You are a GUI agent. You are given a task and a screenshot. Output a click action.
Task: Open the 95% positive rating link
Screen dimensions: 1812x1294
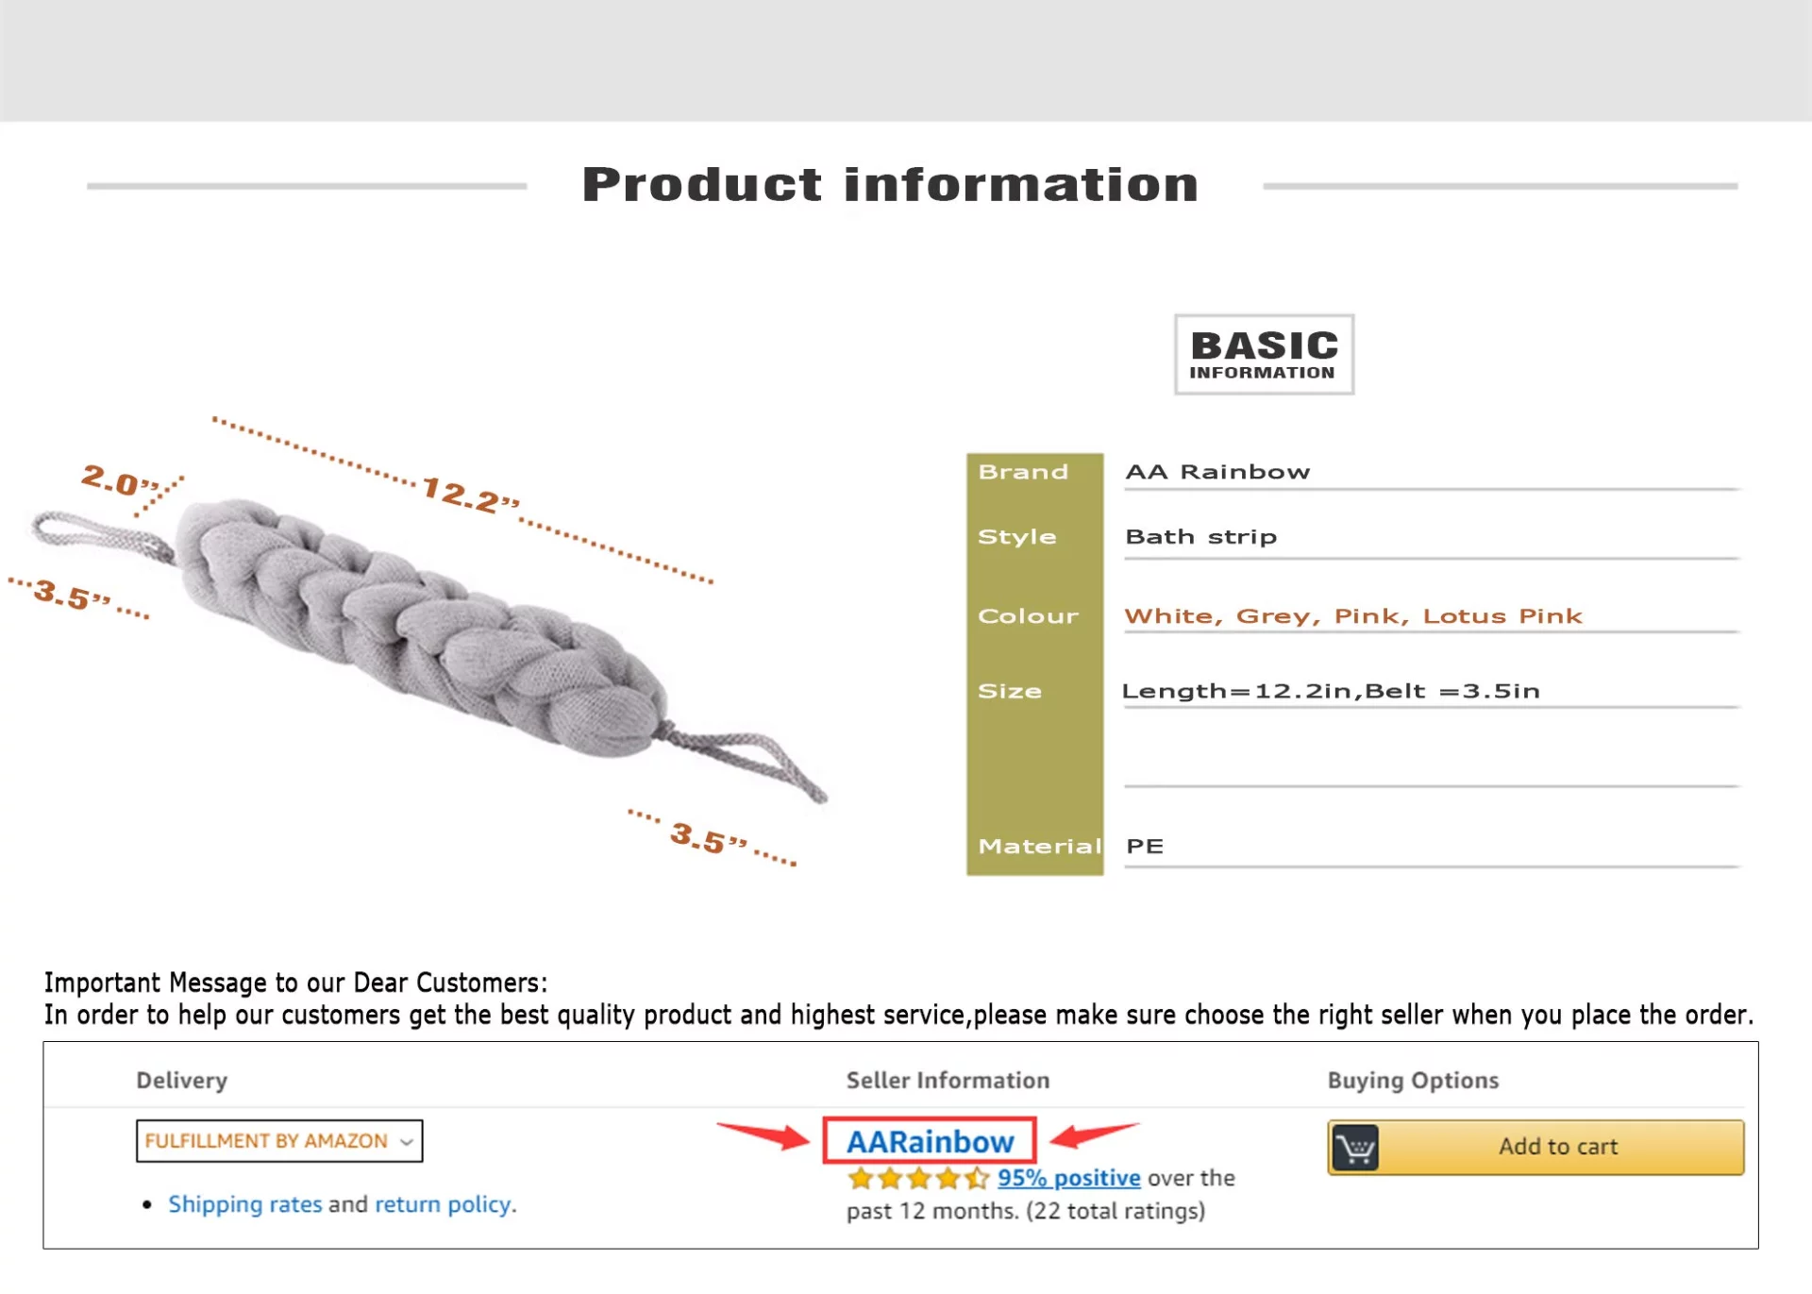click(1069, 1178)
